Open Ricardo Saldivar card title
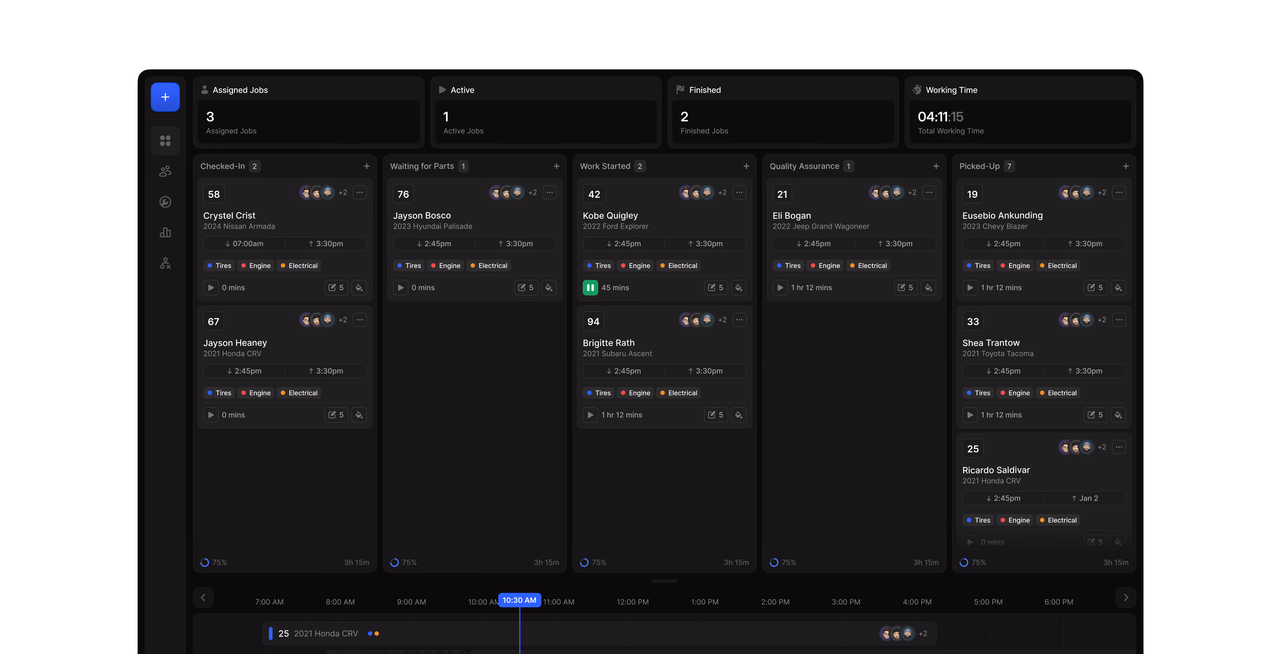 point(995,470)
